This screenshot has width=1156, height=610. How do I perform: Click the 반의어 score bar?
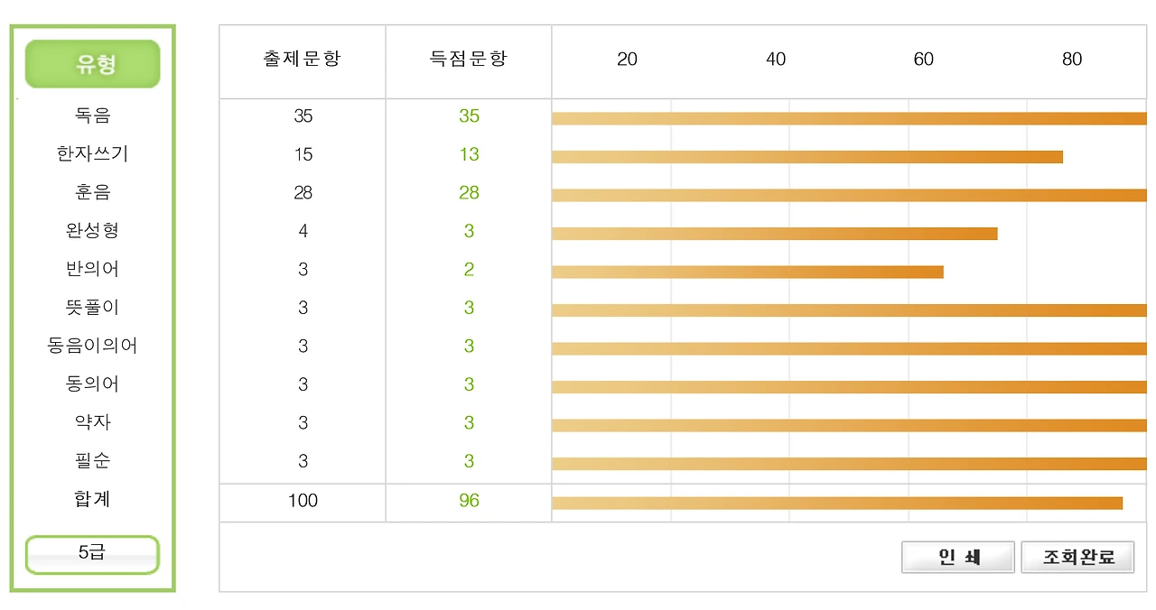click(745, 269)
